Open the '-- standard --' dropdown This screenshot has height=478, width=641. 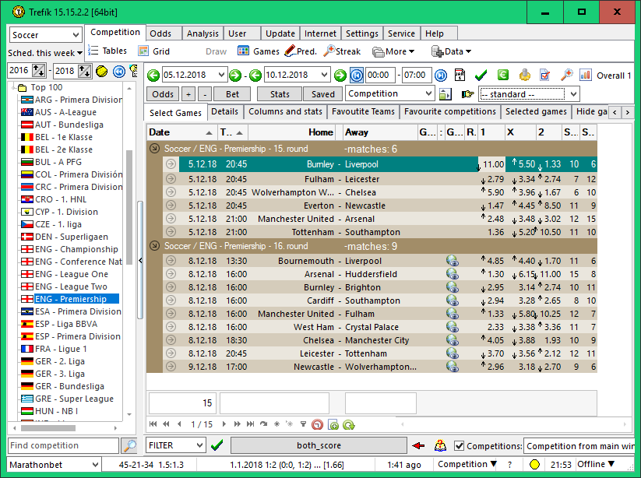point(529,94)
